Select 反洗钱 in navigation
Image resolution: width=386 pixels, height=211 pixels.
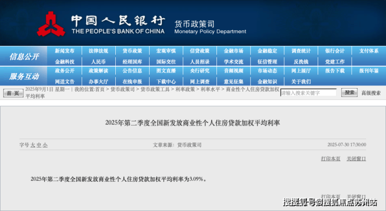pyautogui.click(x=301, y=61)
